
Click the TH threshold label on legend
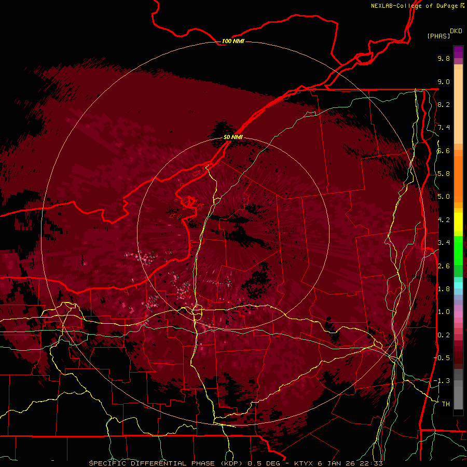pos(446,404)
